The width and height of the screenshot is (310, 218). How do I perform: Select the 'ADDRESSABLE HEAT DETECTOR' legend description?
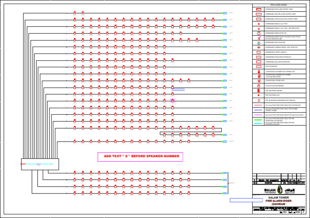[275, 43]
